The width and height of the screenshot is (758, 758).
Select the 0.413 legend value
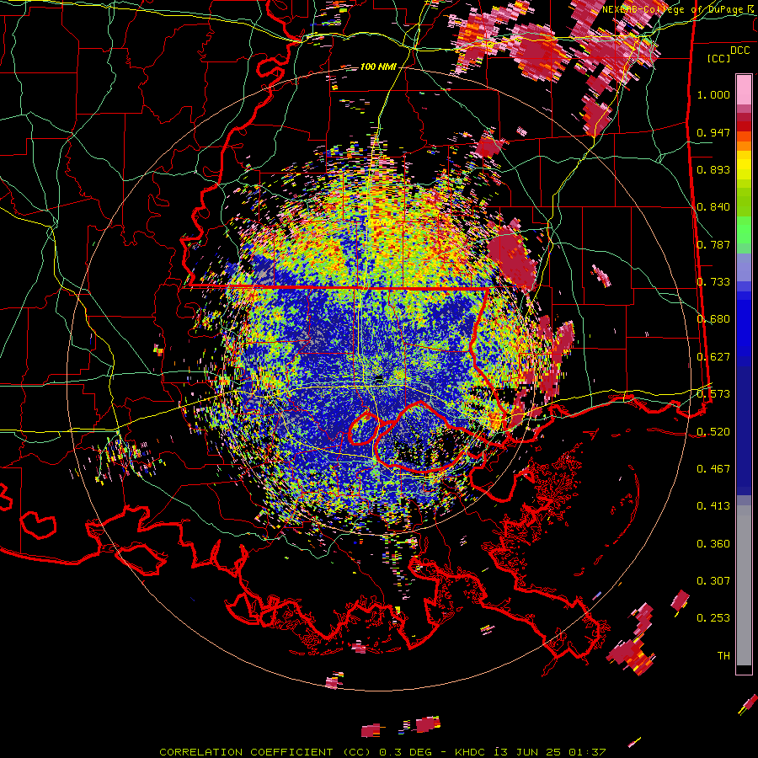[713, 506]
